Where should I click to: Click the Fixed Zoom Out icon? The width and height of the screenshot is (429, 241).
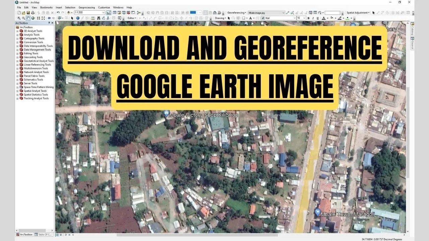(43, 18)
